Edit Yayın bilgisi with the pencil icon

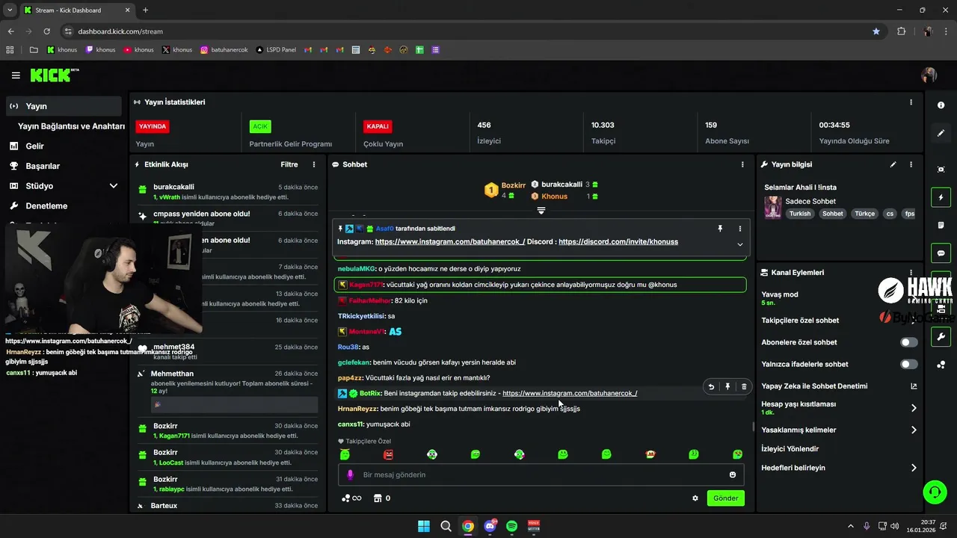[893, 164]
